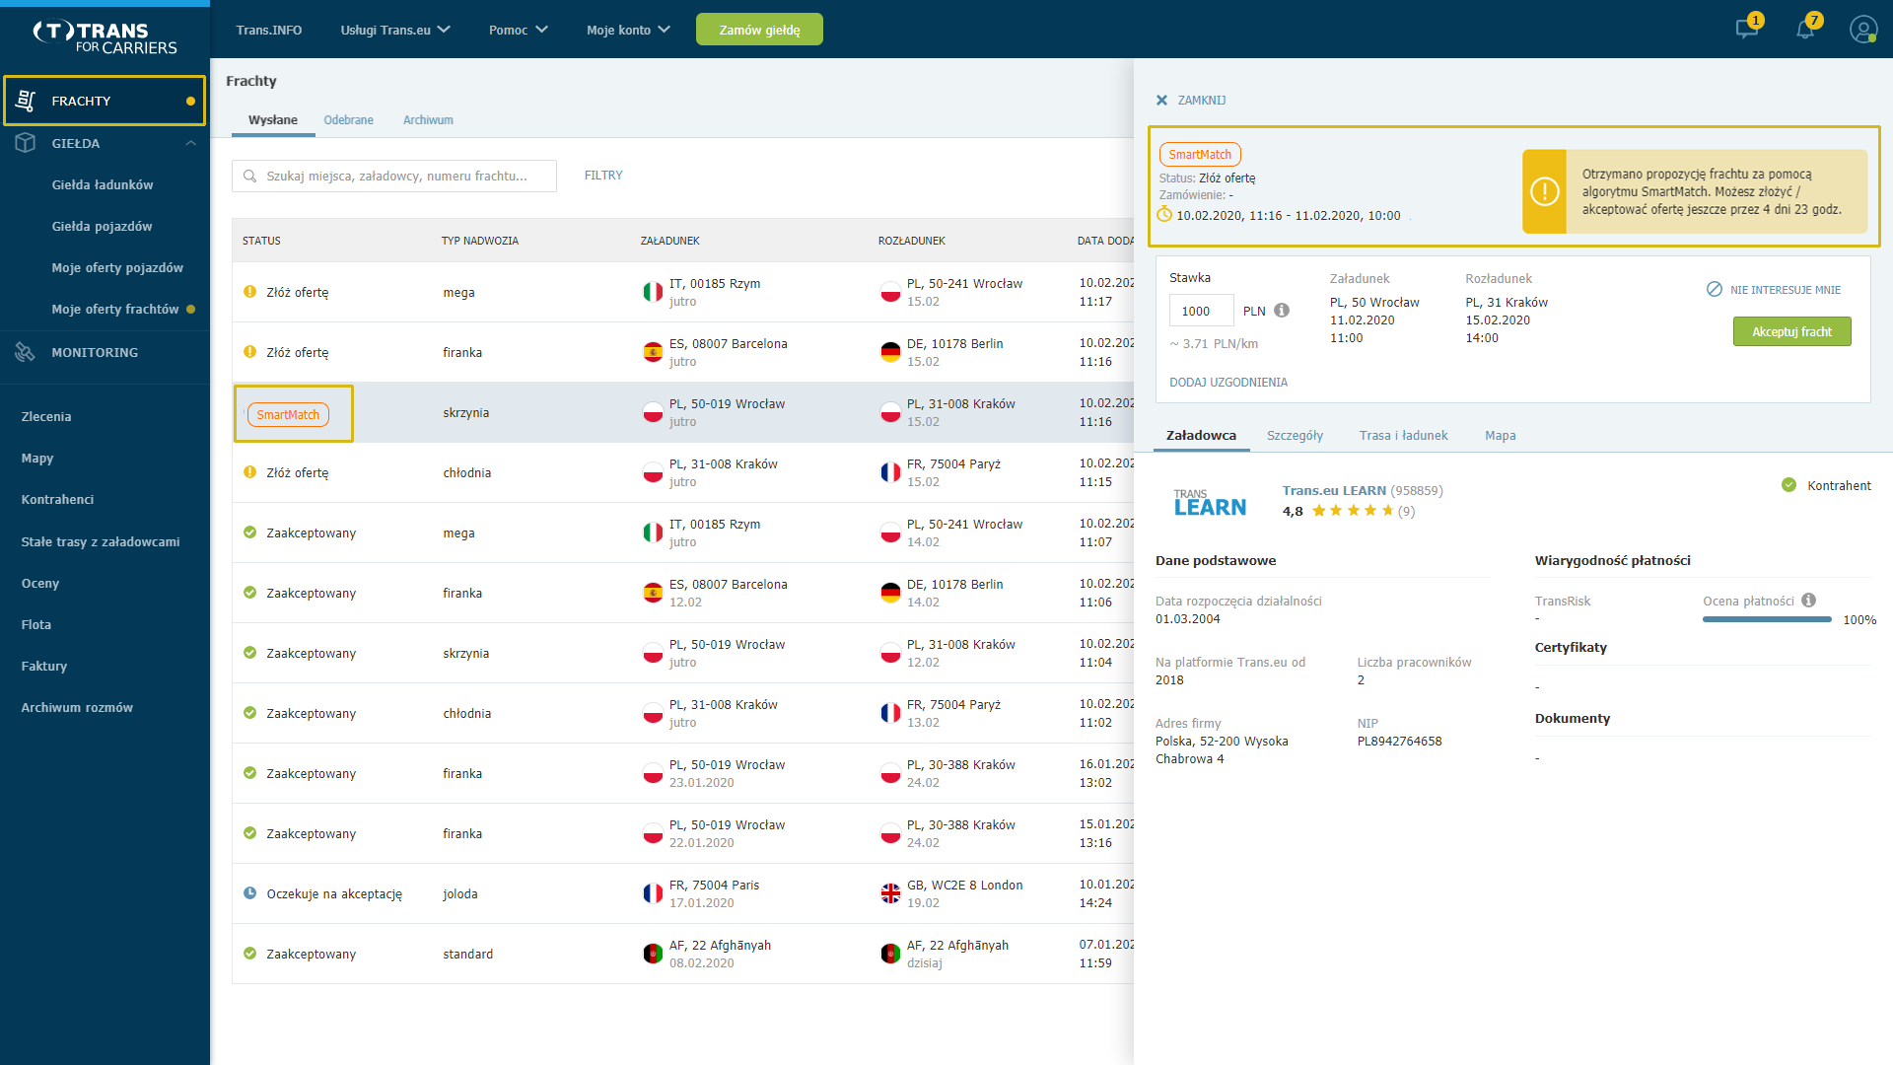This screenshot has width=1893, height=1065.
Task: Open Flota in sidebar
Action: click(36, 624)
